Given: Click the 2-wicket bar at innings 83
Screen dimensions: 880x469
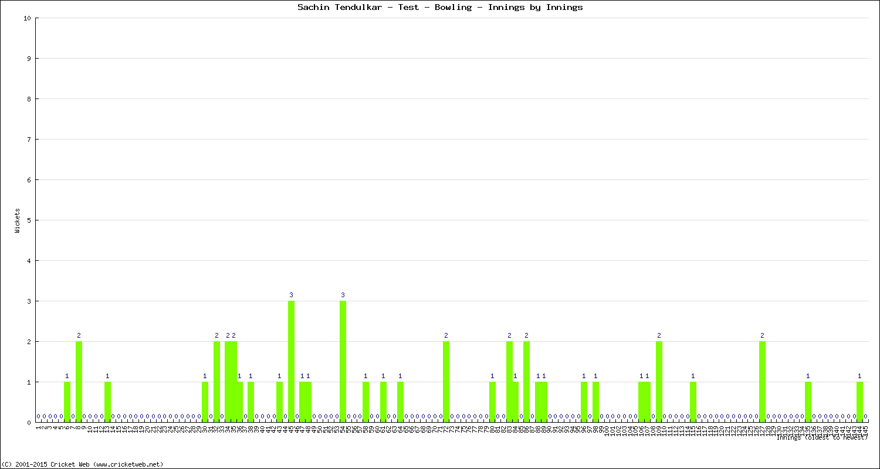Looking at the screenshot, I should pyautogui.click(x=509, y=382).
